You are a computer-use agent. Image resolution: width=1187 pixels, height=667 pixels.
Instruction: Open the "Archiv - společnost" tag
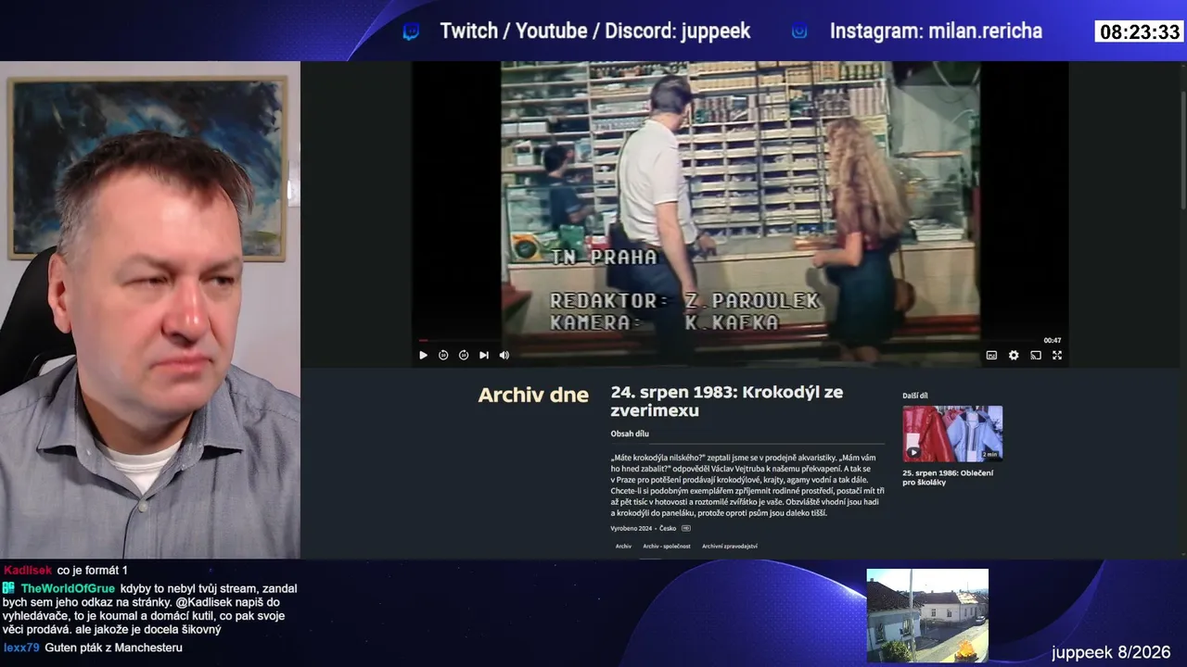[x=667, y=547]
